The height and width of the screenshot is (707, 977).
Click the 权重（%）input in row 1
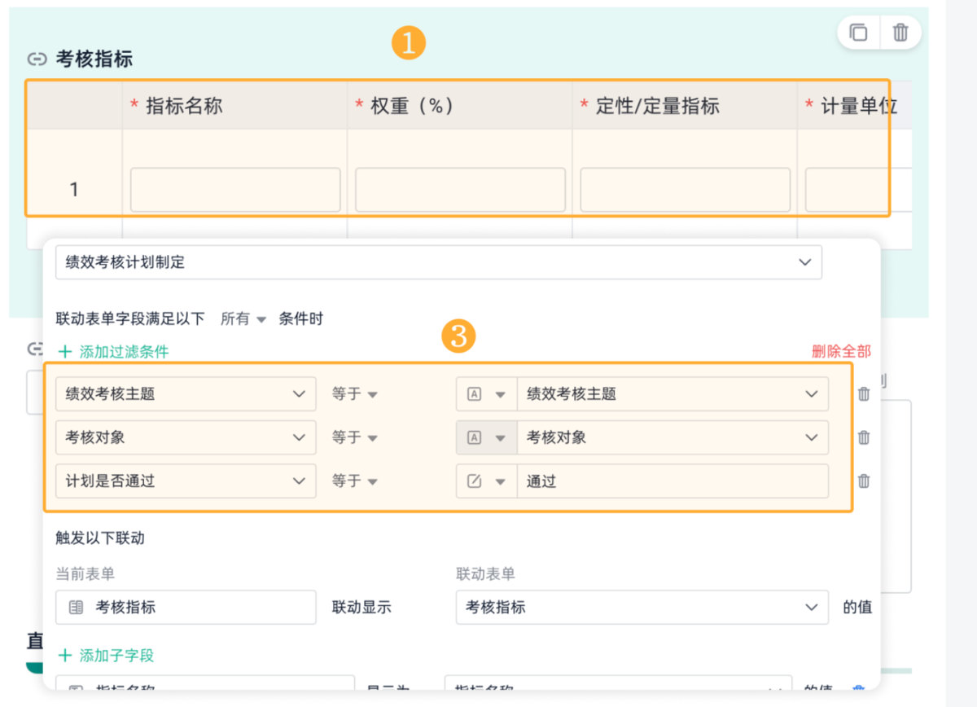point(460,190)
